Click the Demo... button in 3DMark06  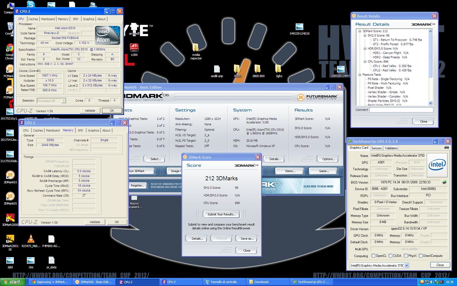(290, 171)
